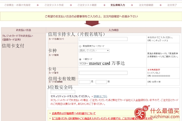
Task: Click the 注文完了 step
Action: click(172, 5)
